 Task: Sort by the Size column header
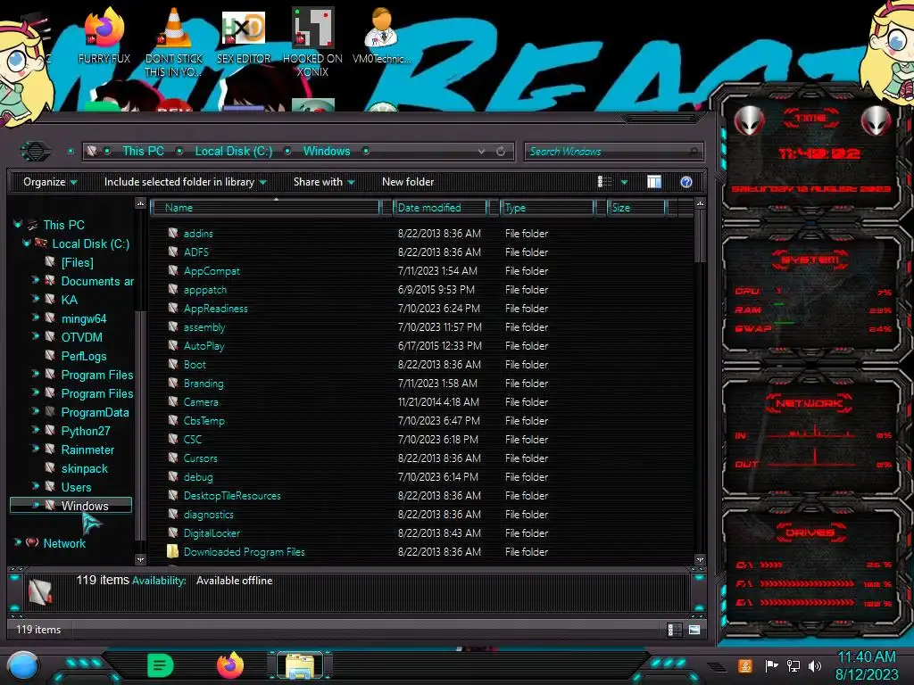point(636,208)
